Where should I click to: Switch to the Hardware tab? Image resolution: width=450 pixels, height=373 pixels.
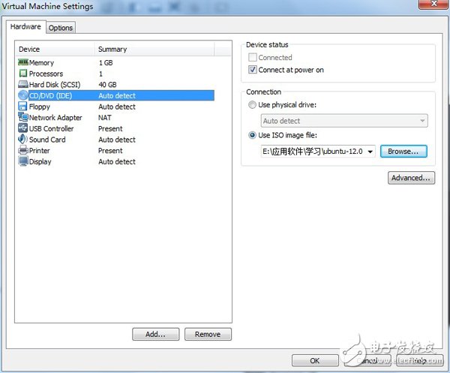(x=25, y=27)
